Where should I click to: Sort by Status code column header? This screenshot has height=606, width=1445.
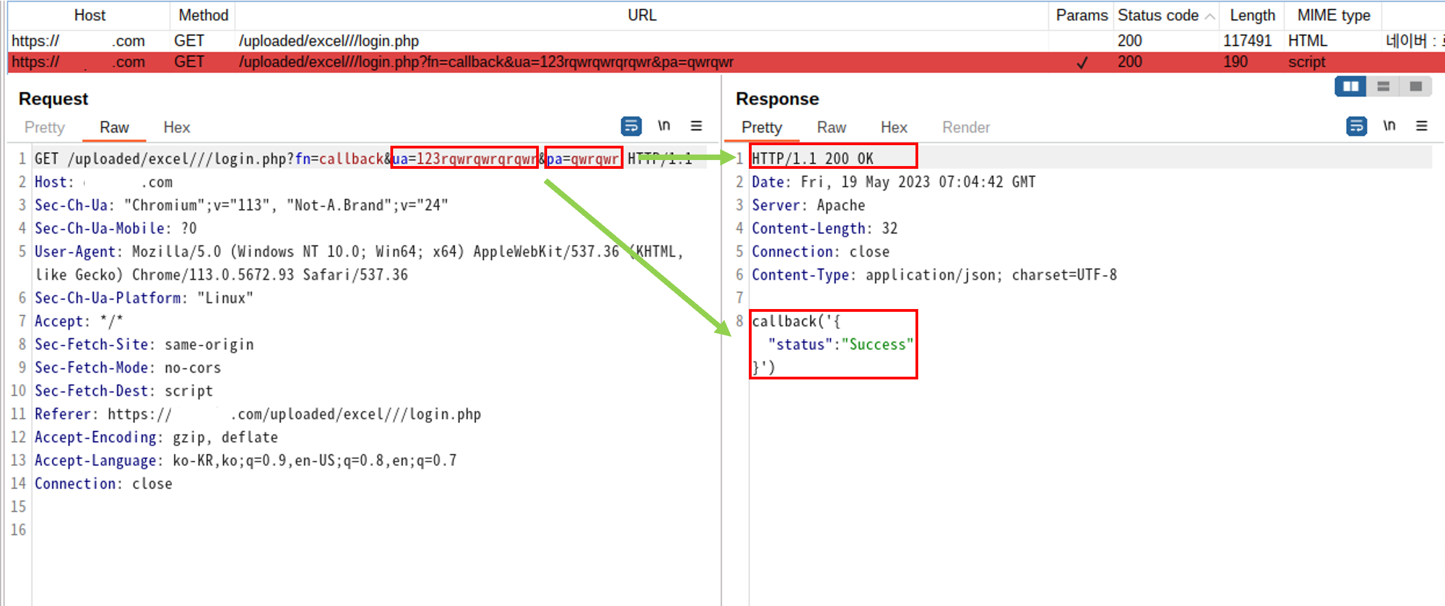click(1158, 15)
